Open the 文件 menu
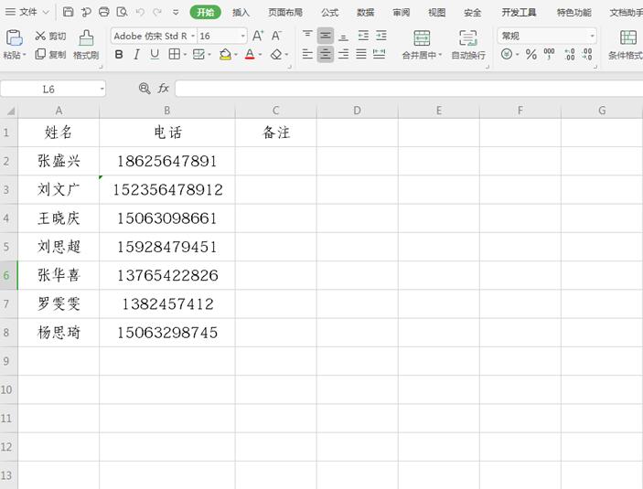 coord(27,12)
